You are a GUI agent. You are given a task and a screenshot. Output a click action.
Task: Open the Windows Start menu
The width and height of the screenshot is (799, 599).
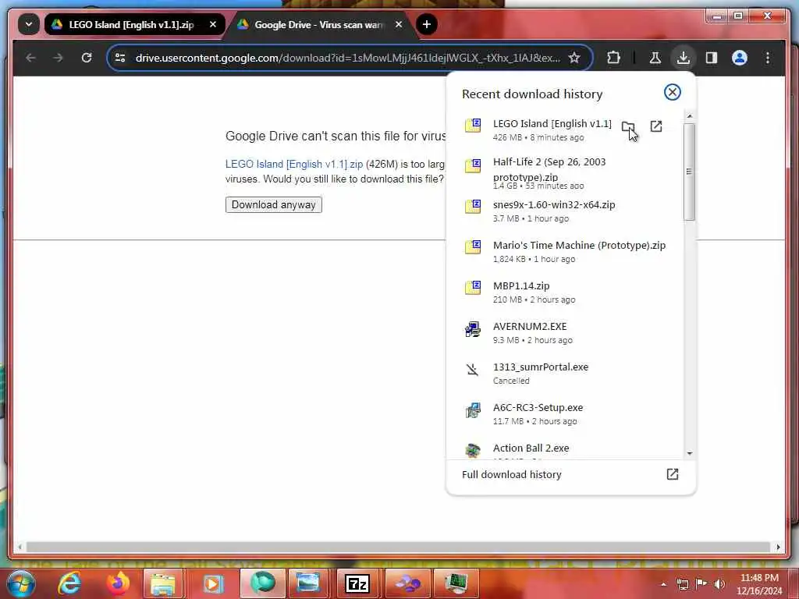(20, 583)
